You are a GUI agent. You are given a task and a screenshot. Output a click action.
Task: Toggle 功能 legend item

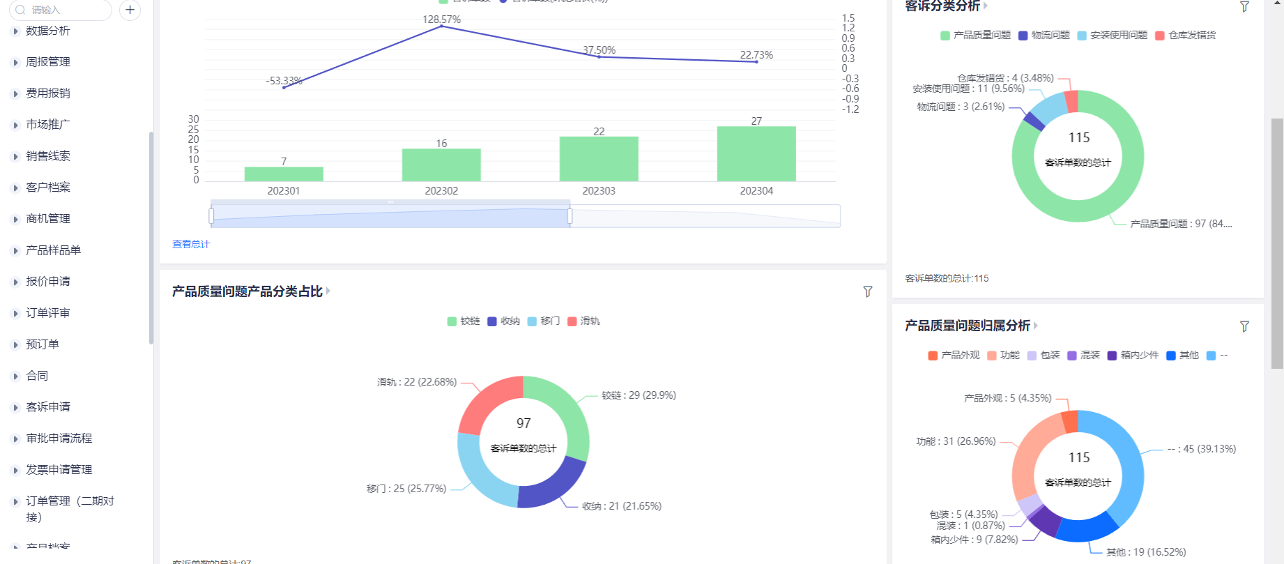pos(1003,356)
